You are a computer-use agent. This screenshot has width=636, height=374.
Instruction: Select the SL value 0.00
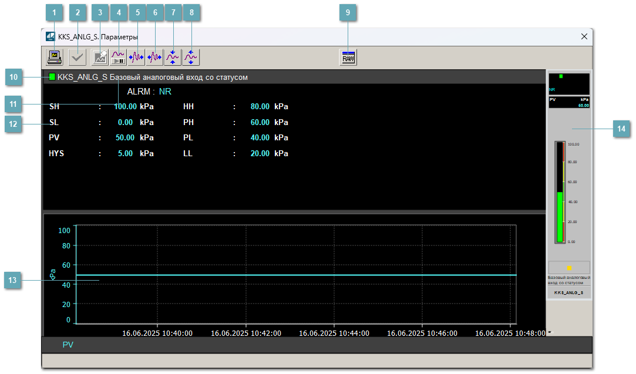pos(125,123)
